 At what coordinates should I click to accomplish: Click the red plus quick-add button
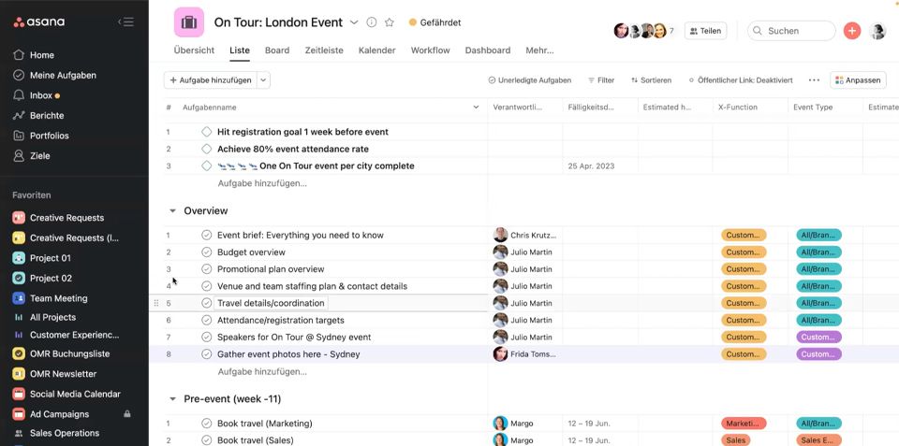click(851, 31)
